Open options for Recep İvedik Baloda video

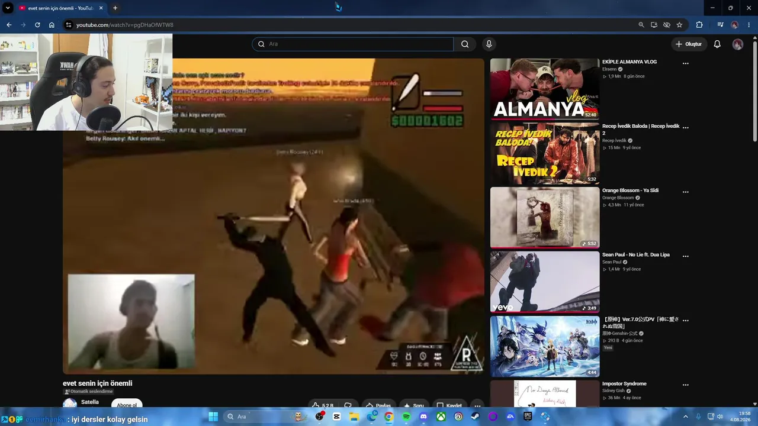pos(686,128)
